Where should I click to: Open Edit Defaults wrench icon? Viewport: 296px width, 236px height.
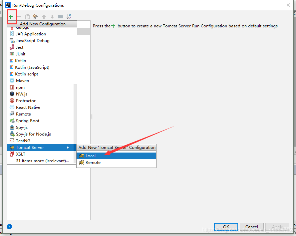[x=36, y=17]
